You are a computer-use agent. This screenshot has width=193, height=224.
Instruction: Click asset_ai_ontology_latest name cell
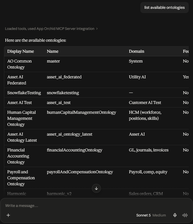(70, 134)
